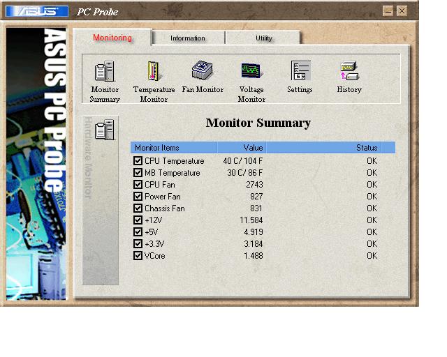Open the Fan Monitor icon
This screenshot has width=447, height=357.
click(203, 70)
